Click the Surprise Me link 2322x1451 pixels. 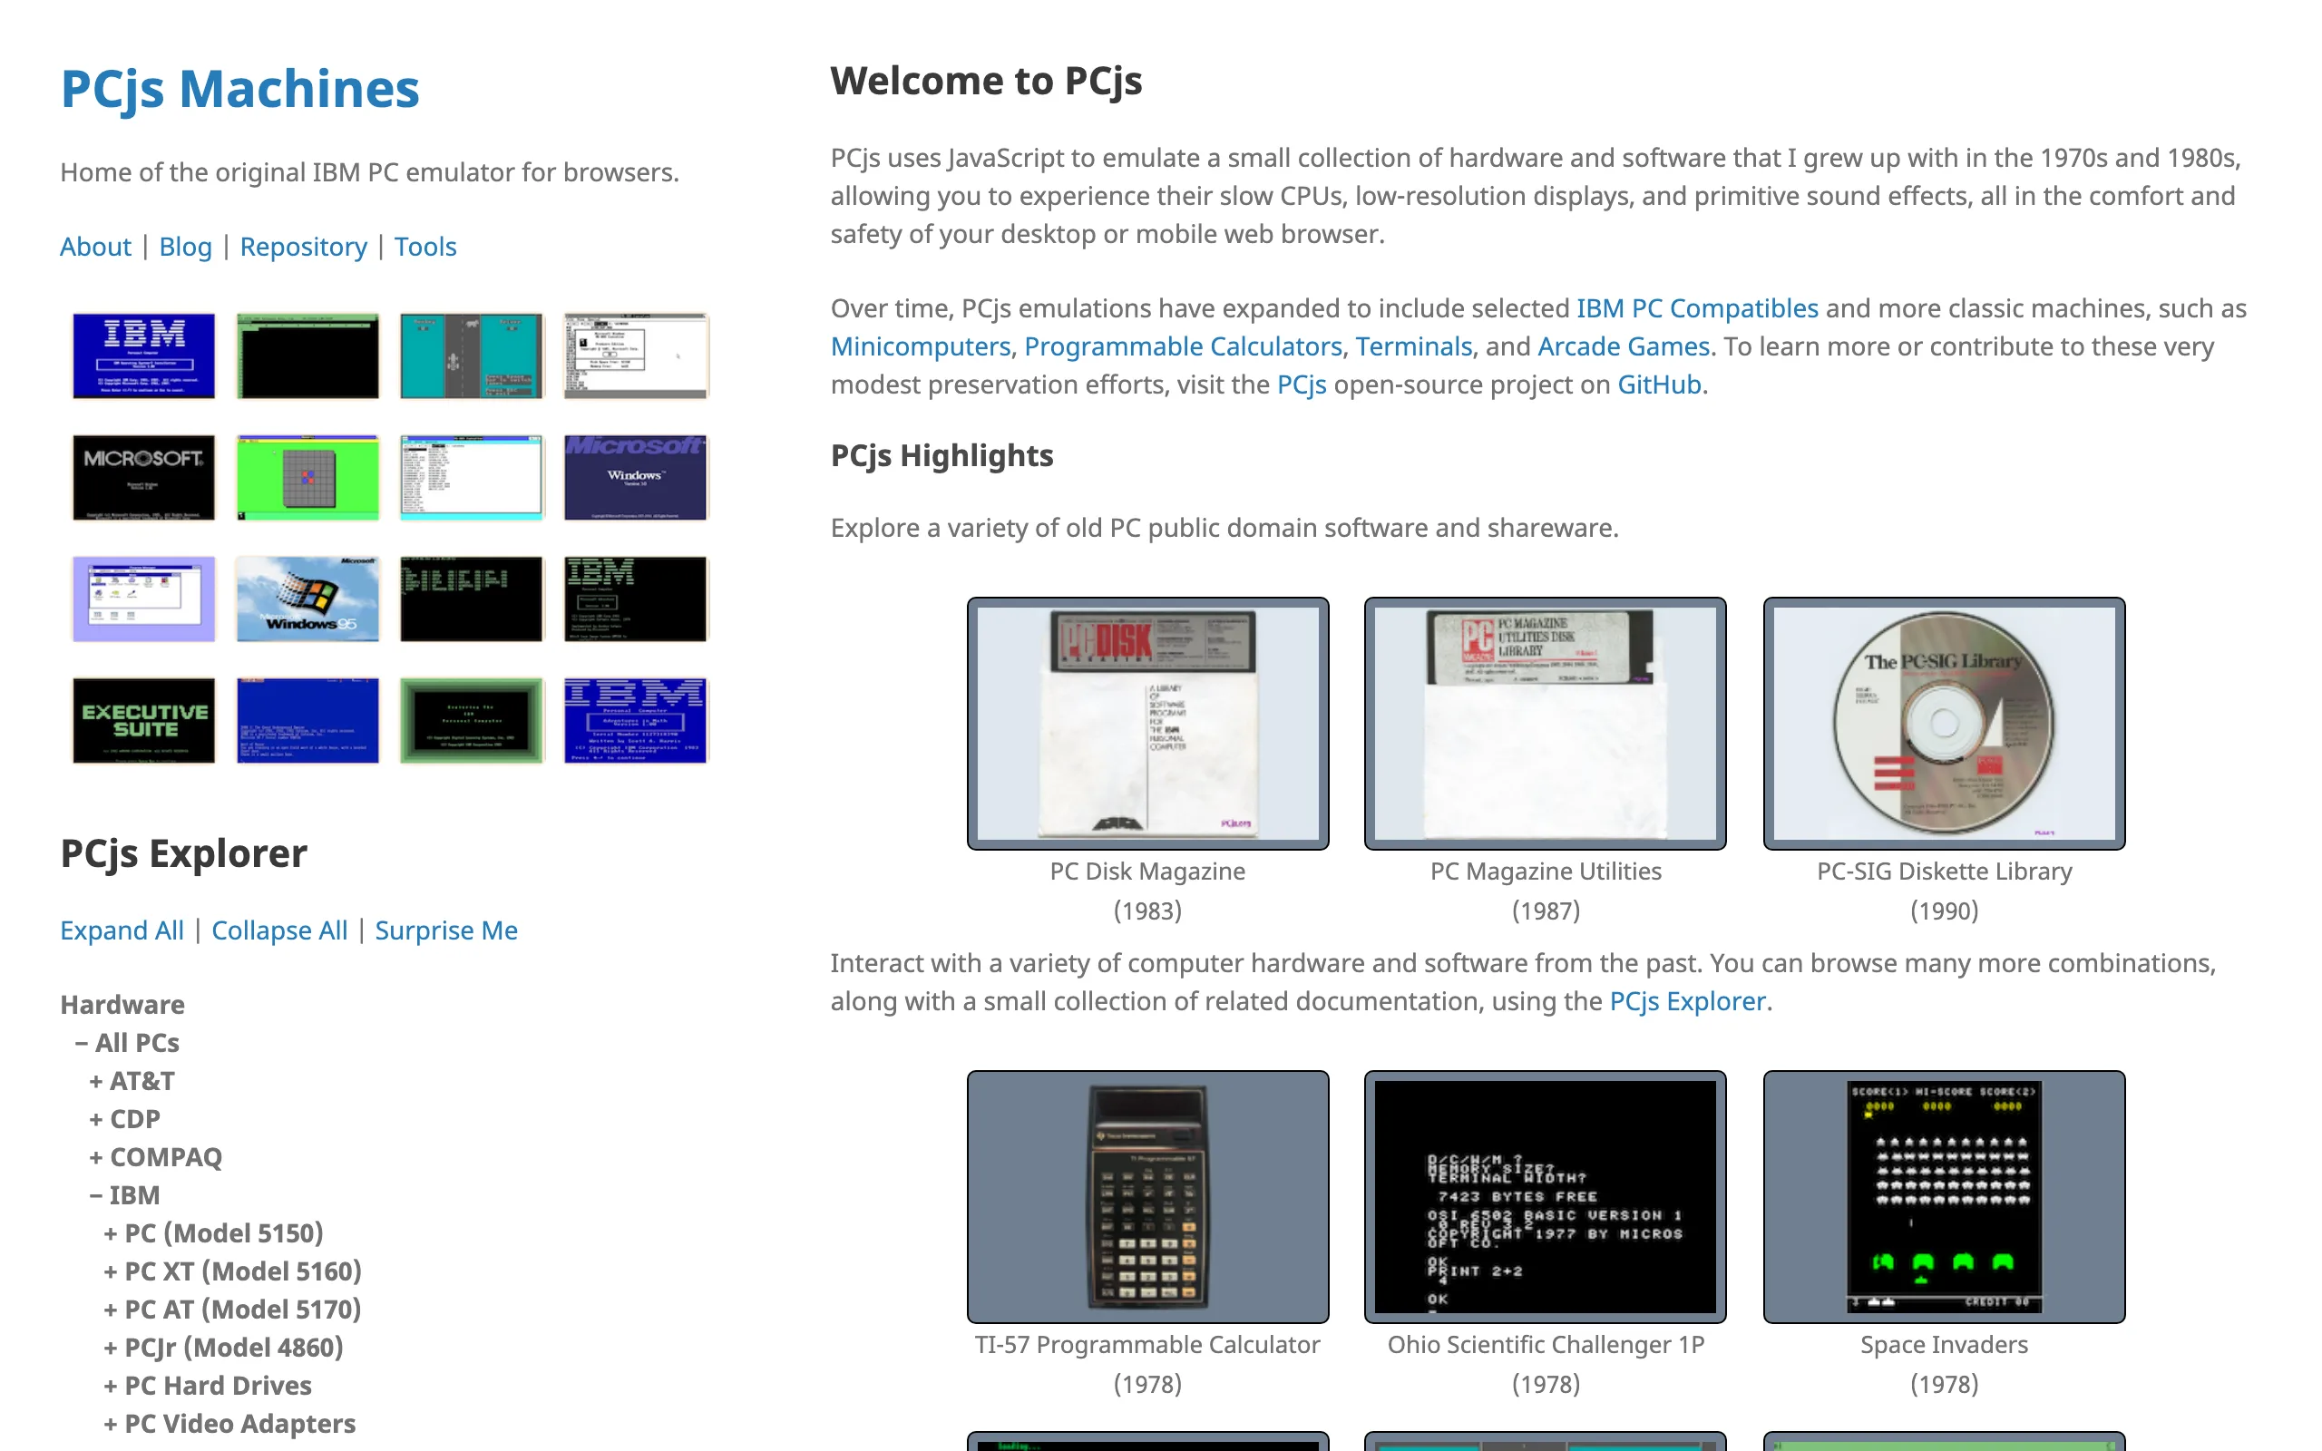[446, 930]
